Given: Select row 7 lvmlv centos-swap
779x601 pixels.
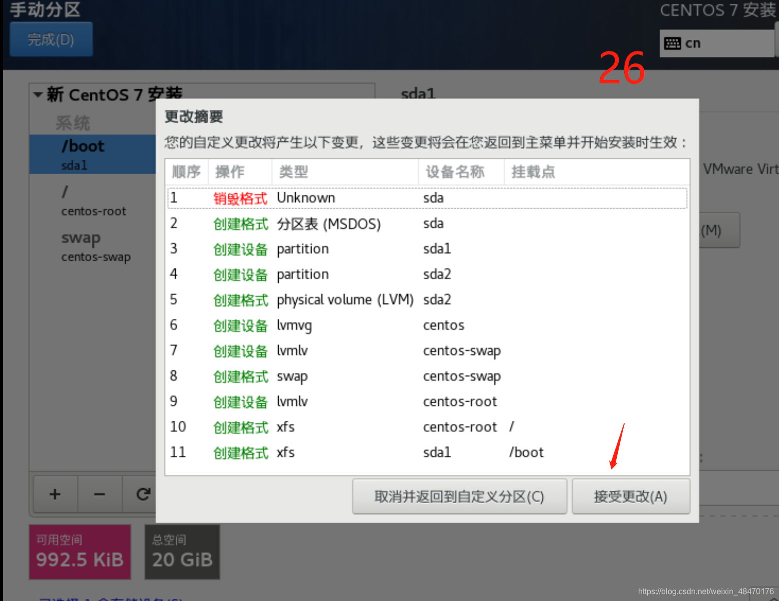Looking at the screenshot, I should point(427,351).
